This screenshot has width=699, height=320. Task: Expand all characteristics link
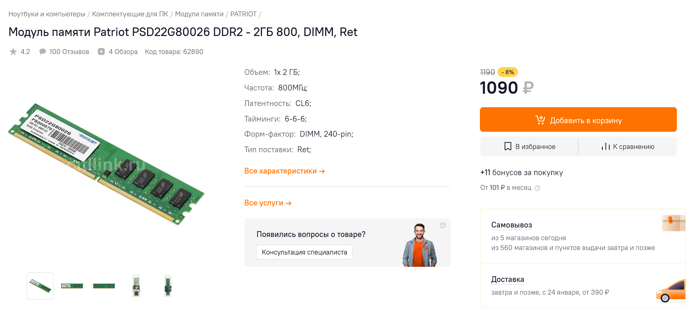coord(284,171)
